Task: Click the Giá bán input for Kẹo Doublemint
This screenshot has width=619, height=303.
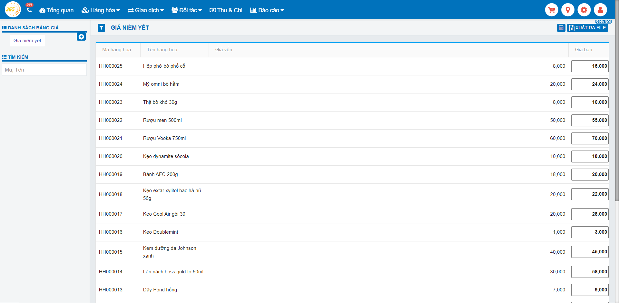Action: click(589, 232)
